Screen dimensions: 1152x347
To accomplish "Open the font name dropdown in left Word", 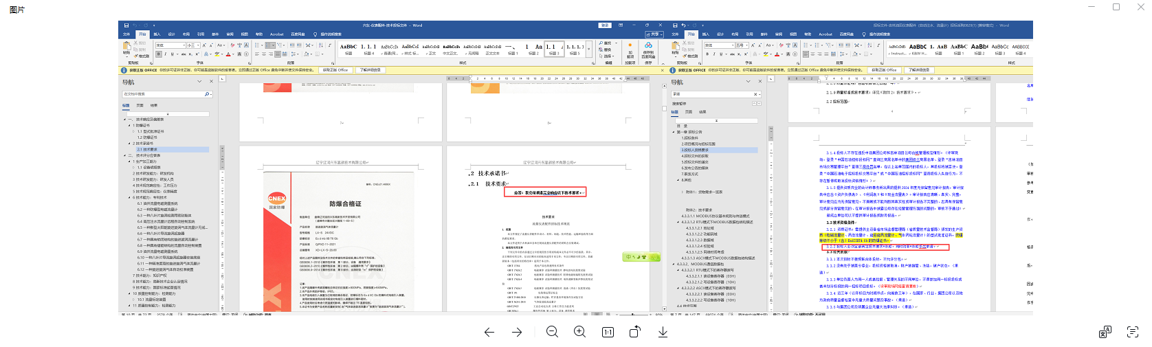I will (183, 45).
